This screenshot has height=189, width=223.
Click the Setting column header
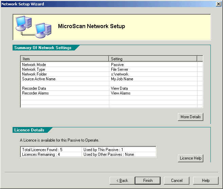pyautogui.click(x=153, y=59)
